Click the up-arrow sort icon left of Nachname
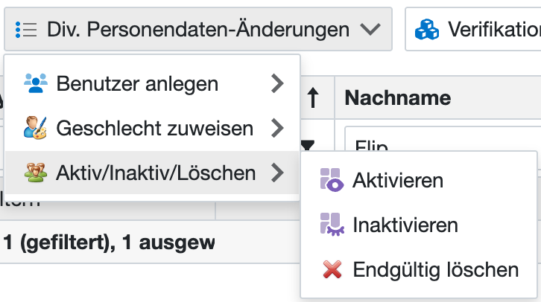The width and height of the screenshot is (541, 302). pos(314,99)
